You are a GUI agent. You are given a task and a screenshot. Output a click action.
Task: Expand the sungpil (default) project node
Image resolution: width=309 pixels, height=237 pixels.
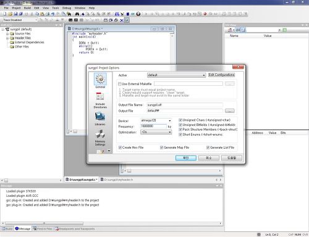2,30
